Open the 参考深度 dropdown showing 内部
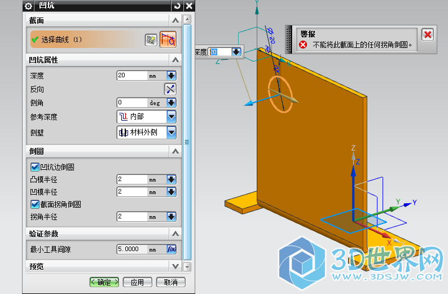Viewport: 448px width, 294px height. pyautogui.click(x=172, y=117)
